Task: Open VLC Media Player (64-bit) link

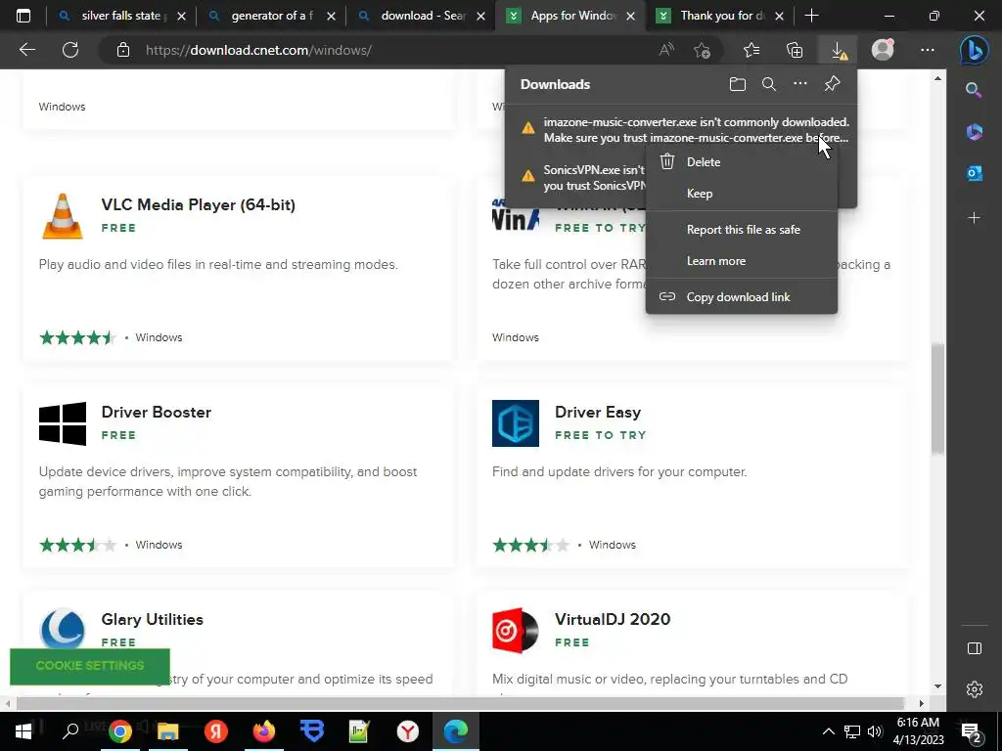Action: [198, 205]
